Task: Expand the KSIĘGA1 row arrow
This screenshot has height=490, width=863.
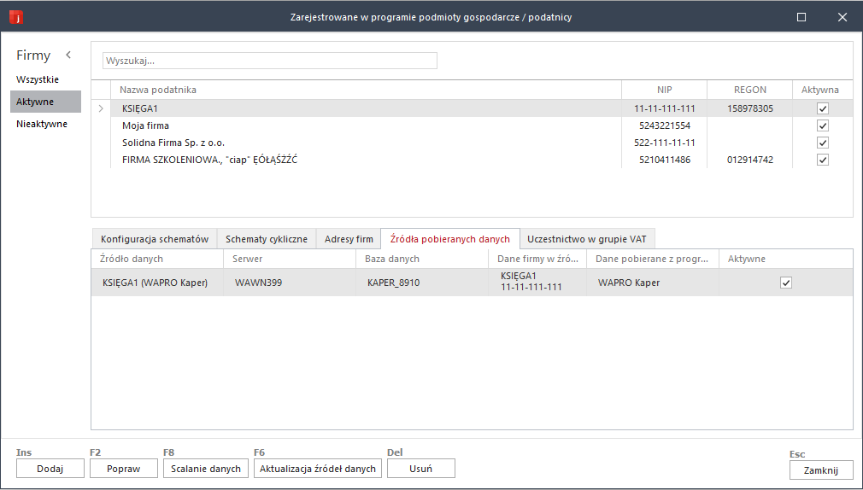Action: coord(101,108)
